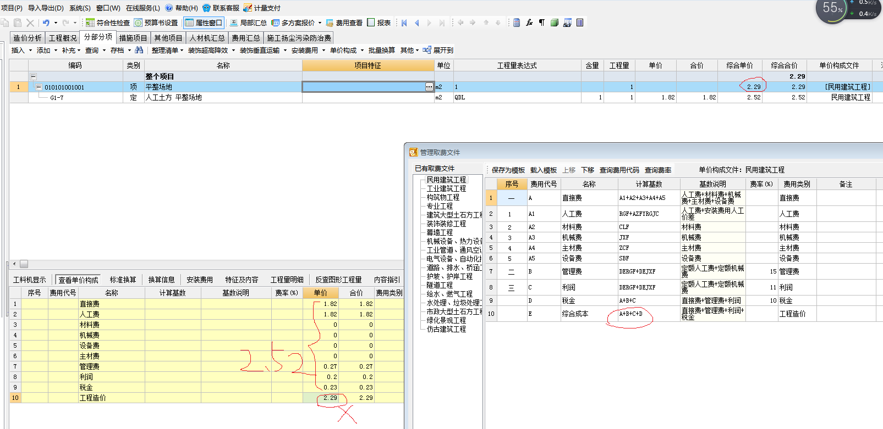Click 批量换算 batch conversion

click(x=382, y=50)
